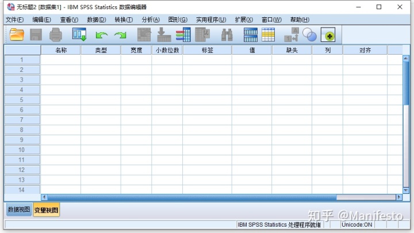Open the 数据(D) menu
Image resolution: width=414 pixels, height=233 pixels.
[x=97, y=20]
